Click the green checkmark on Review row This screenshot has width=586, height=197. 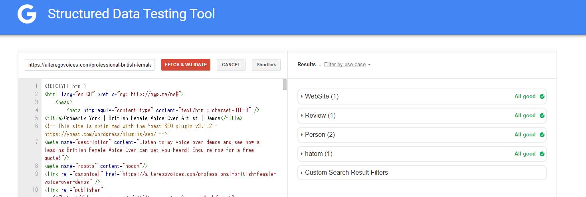click(542, 116)
